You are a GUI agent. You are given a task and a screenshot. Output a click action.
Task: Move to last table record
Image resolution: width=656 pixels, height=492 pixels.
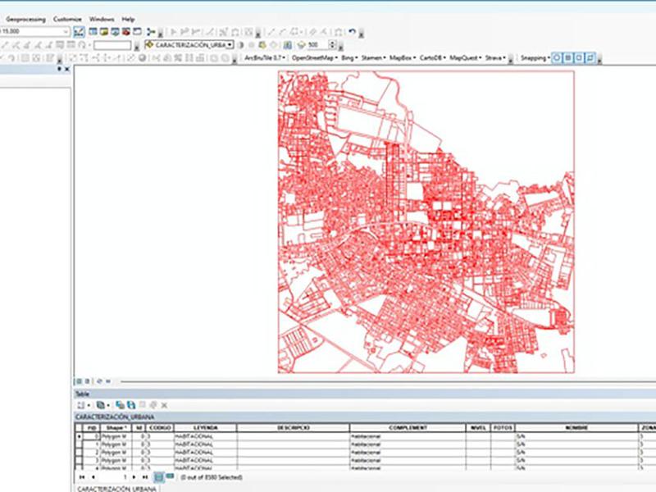[x=146, y=476]
